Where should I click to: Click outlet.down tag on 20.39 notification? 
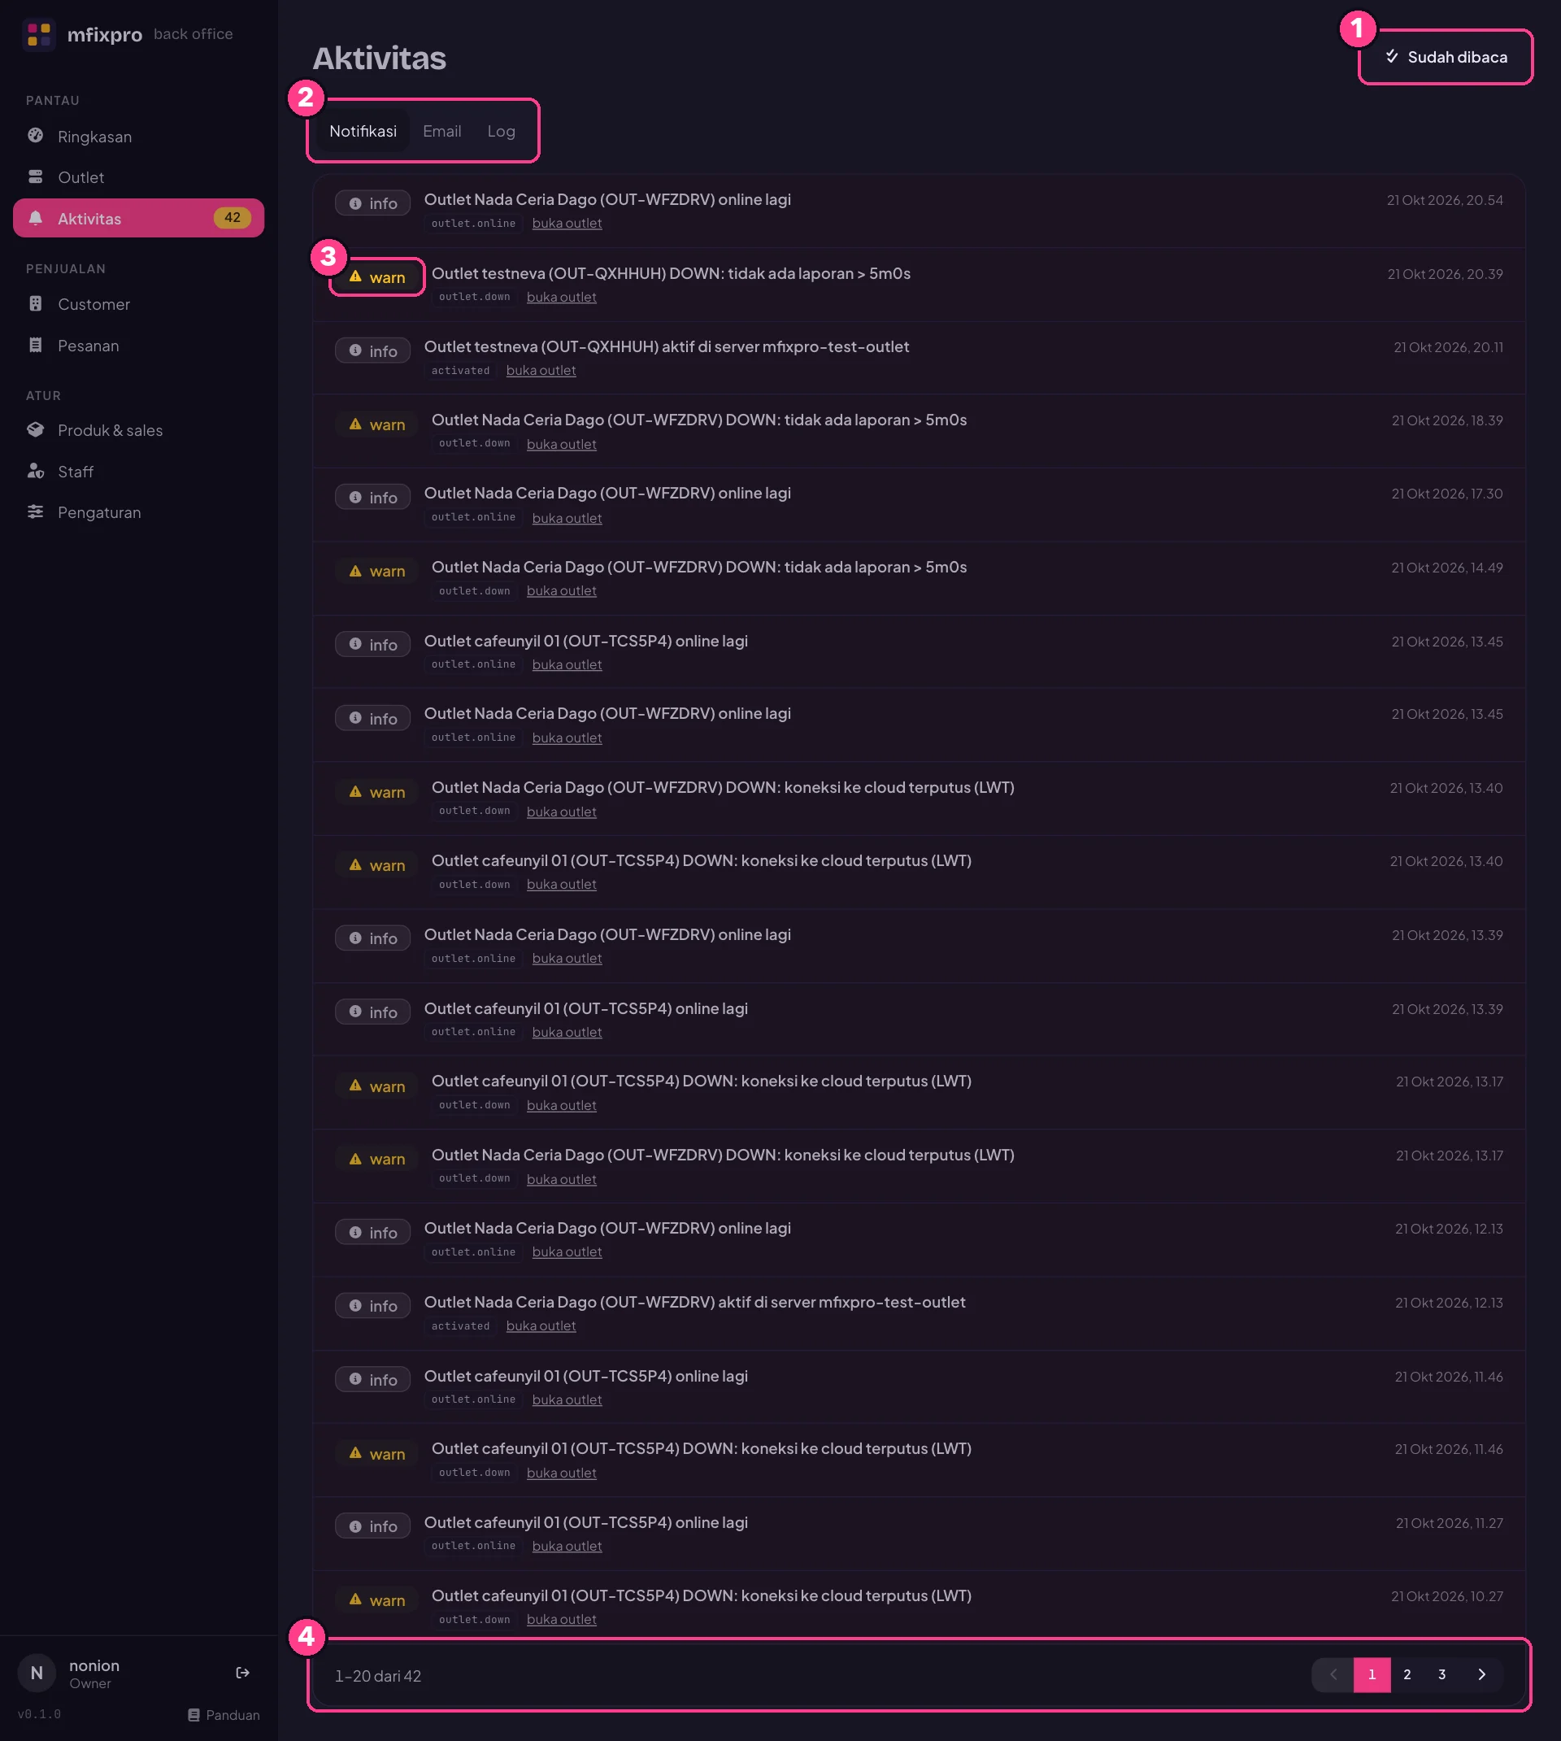(x=474, y=297)
